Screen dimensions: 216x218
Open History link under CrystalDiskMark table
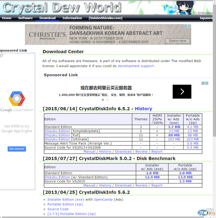(x=105, y=185)
